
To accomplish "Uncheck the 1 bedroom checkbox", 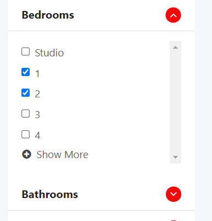I will (x=25, y=72).
